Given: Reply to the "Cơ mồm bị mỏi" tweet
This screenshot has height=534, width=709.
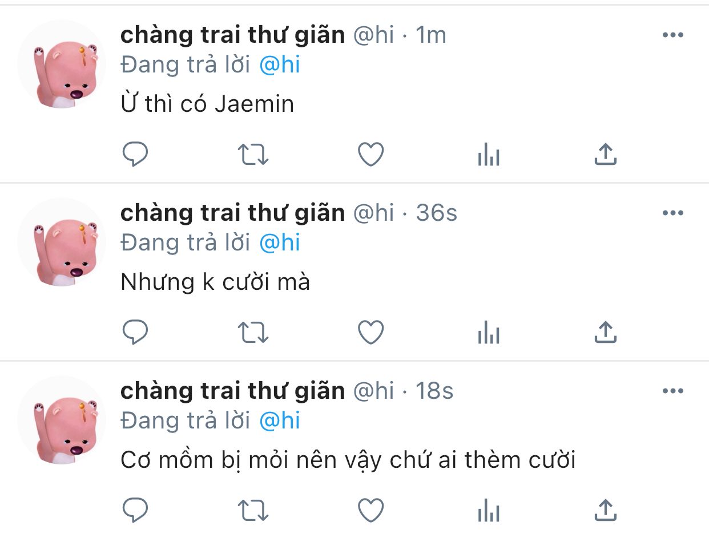Looking at the screenshot, I should coord(135,510).
